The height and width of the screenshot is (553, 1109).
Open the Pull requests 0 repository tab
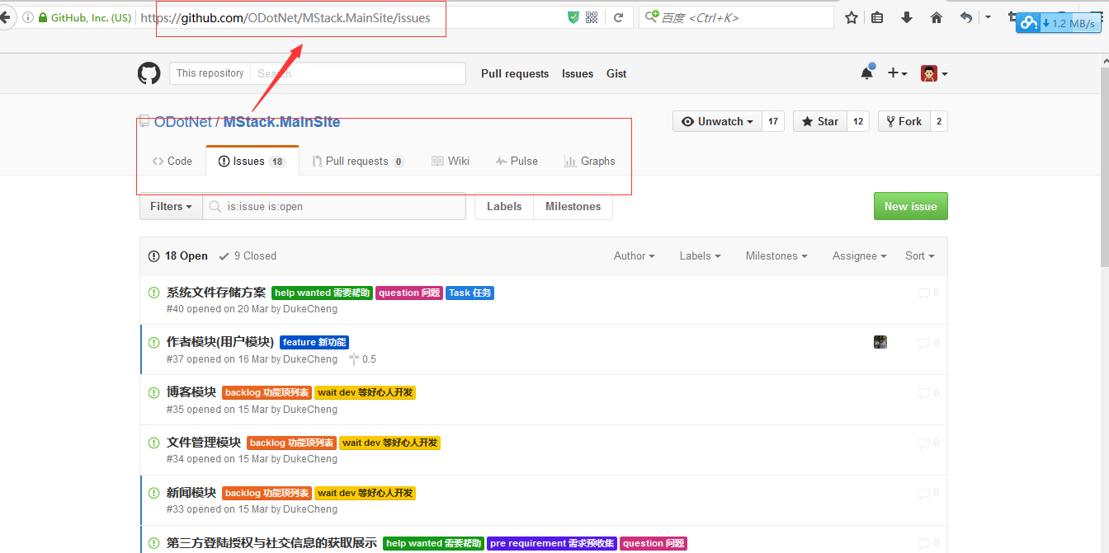point(358,161)
